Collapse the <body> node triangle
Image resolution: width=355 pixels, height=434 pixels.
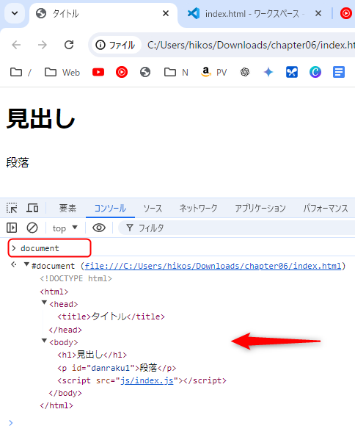click(x=44, y=341)
